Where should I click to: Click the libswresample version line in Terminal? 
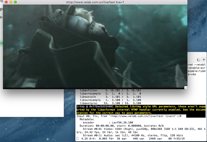point(110,100)
